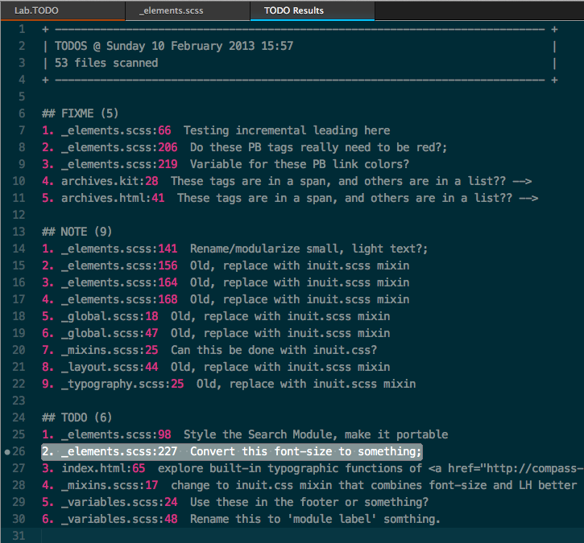Open the _elements.scss tab
584x543 pixels.
click(x=172, y=10)
